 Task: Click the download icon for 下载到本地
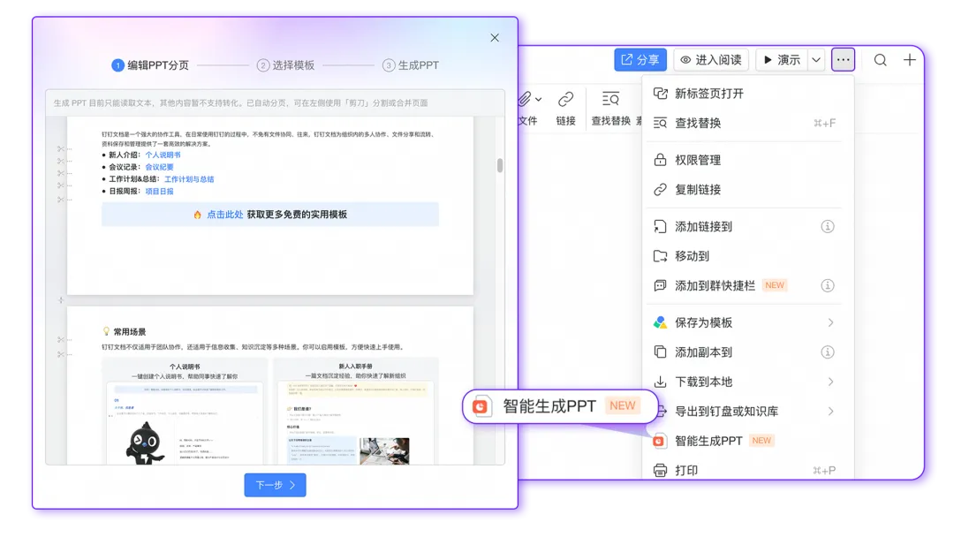pos(660,382)
